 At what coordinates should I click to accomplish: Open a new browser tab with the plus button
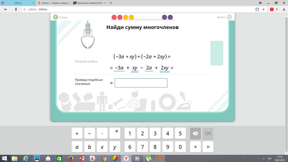[x=111, y=3]
